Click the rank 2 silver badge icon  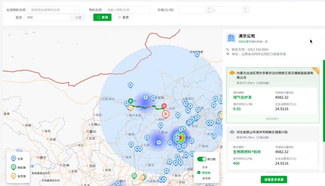click(x=232, y=132)
